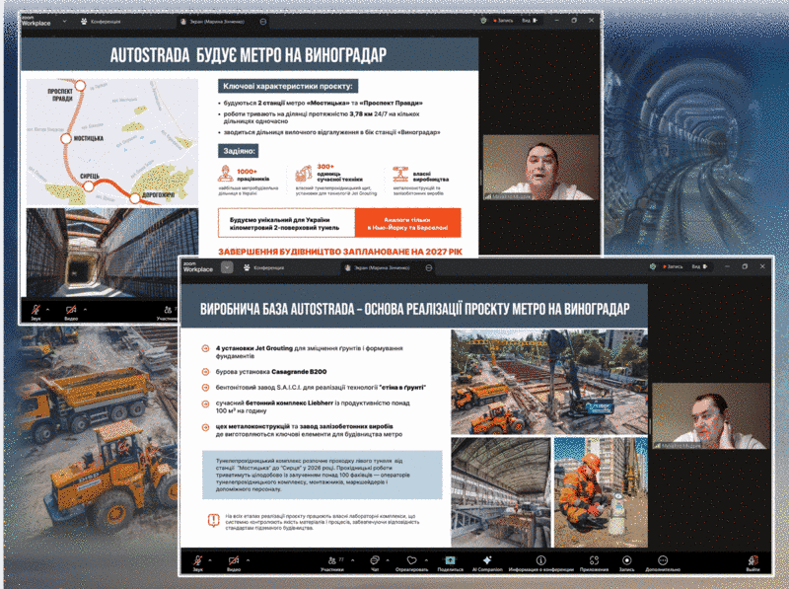The image size is (789, 589).
Task: Click the Дополнительно more options icon
Action: (663, 559)
